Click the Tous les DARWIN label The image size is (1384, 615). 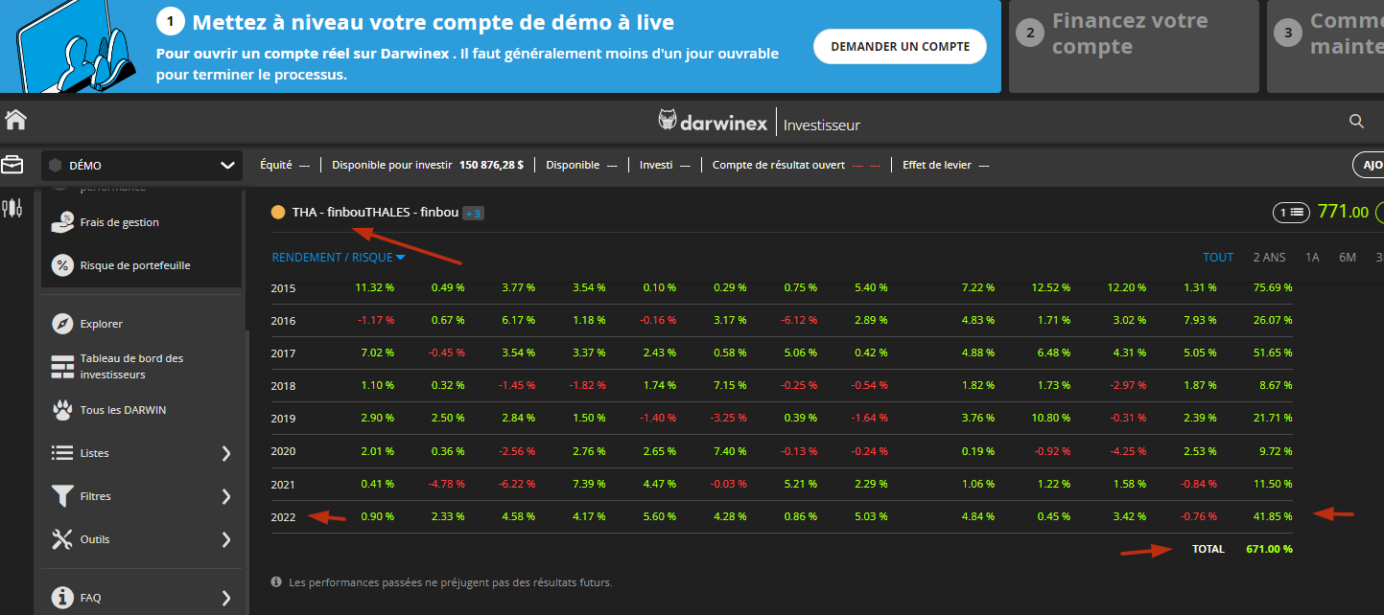pos(123,410)
